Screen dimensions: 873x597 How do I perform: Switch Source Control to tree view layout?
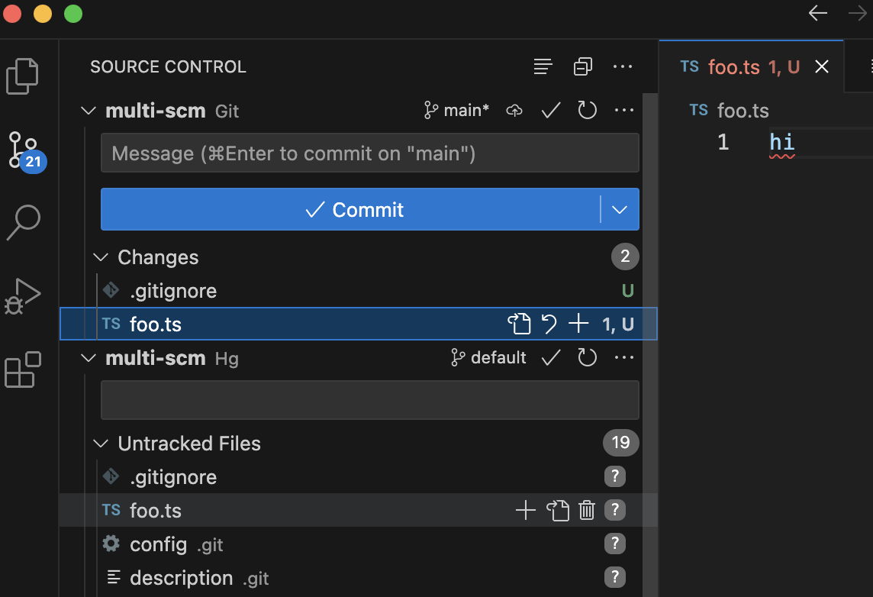pos(543,66)
